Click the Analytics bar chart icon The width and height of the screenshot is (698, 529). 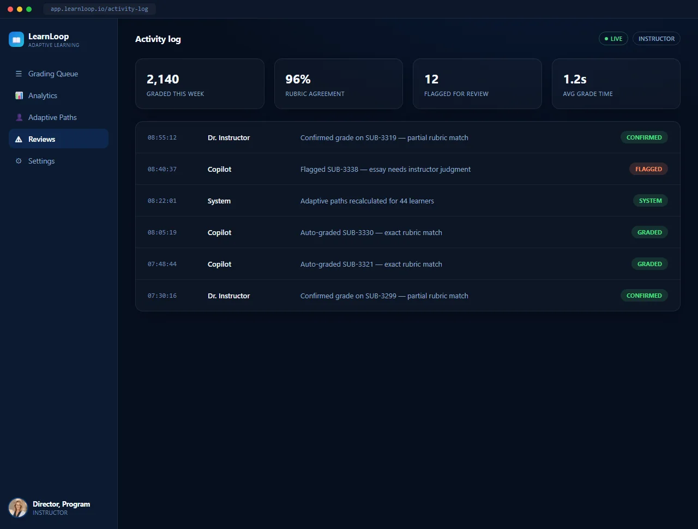(19, 95)
